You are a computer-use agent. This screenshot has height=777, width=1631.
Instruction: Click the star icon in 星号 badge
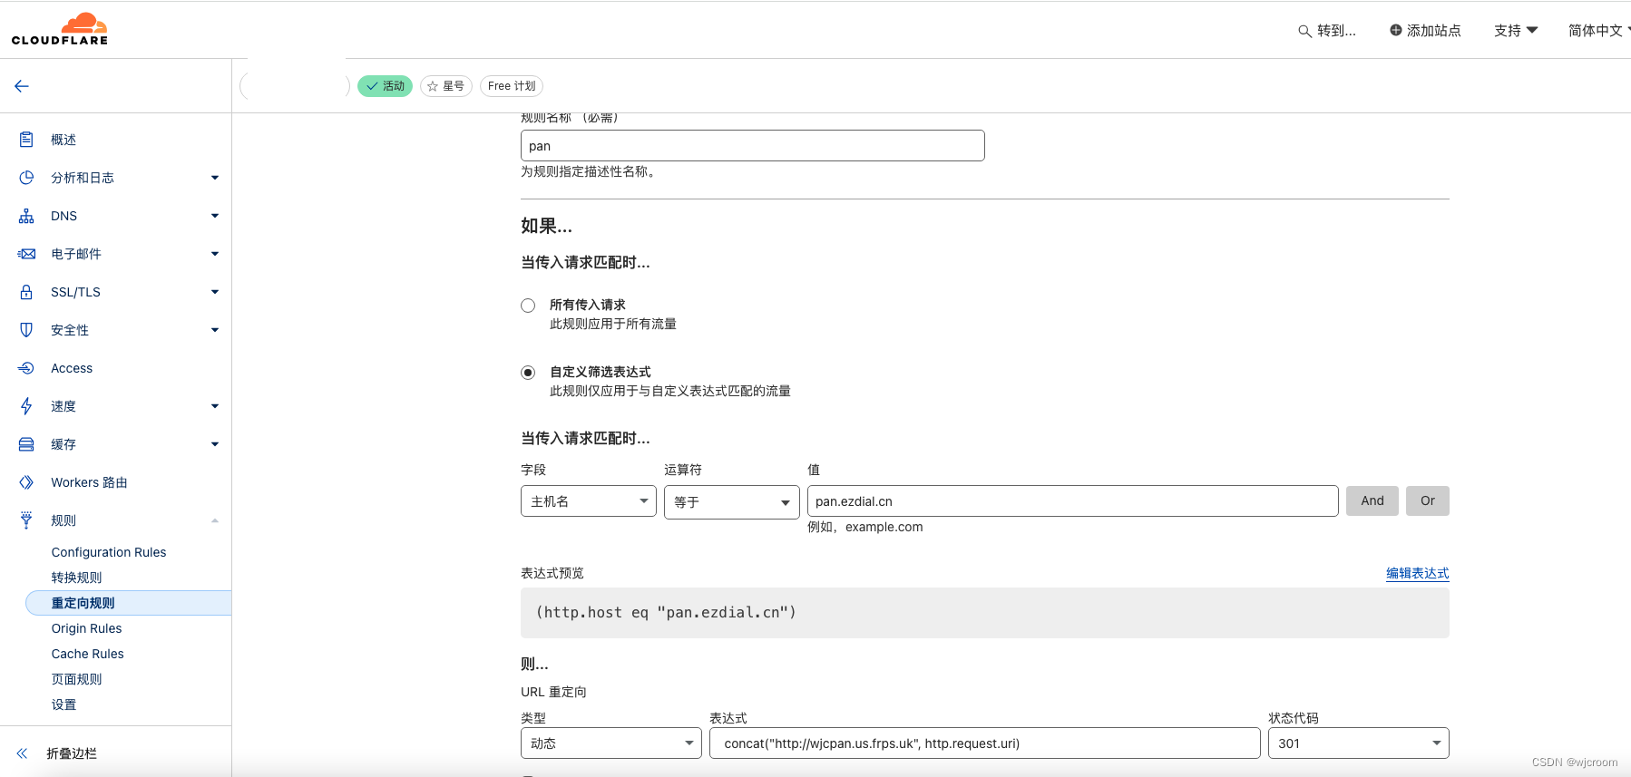point(433,86)
